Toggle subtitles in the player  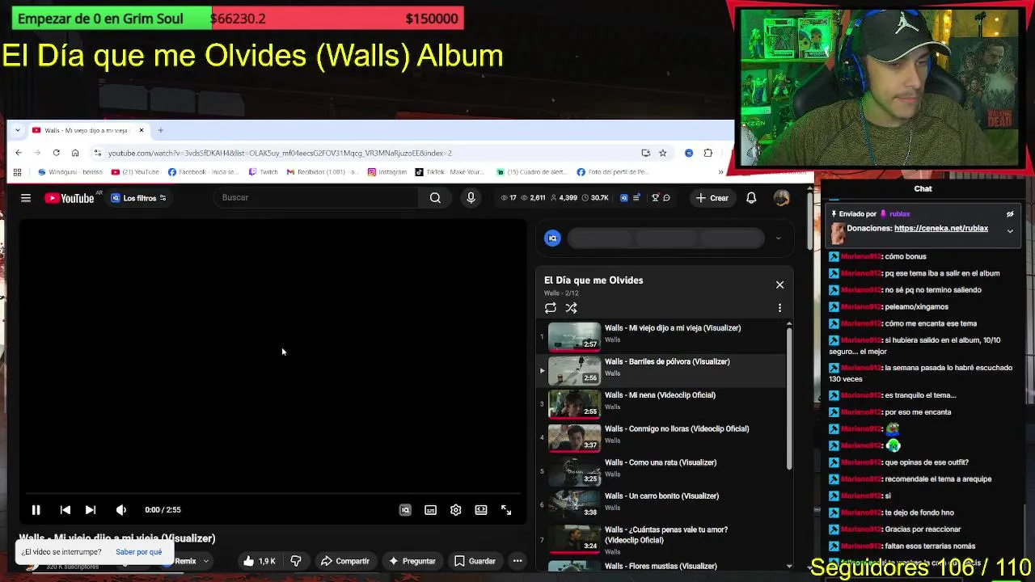tap(430, 510)
